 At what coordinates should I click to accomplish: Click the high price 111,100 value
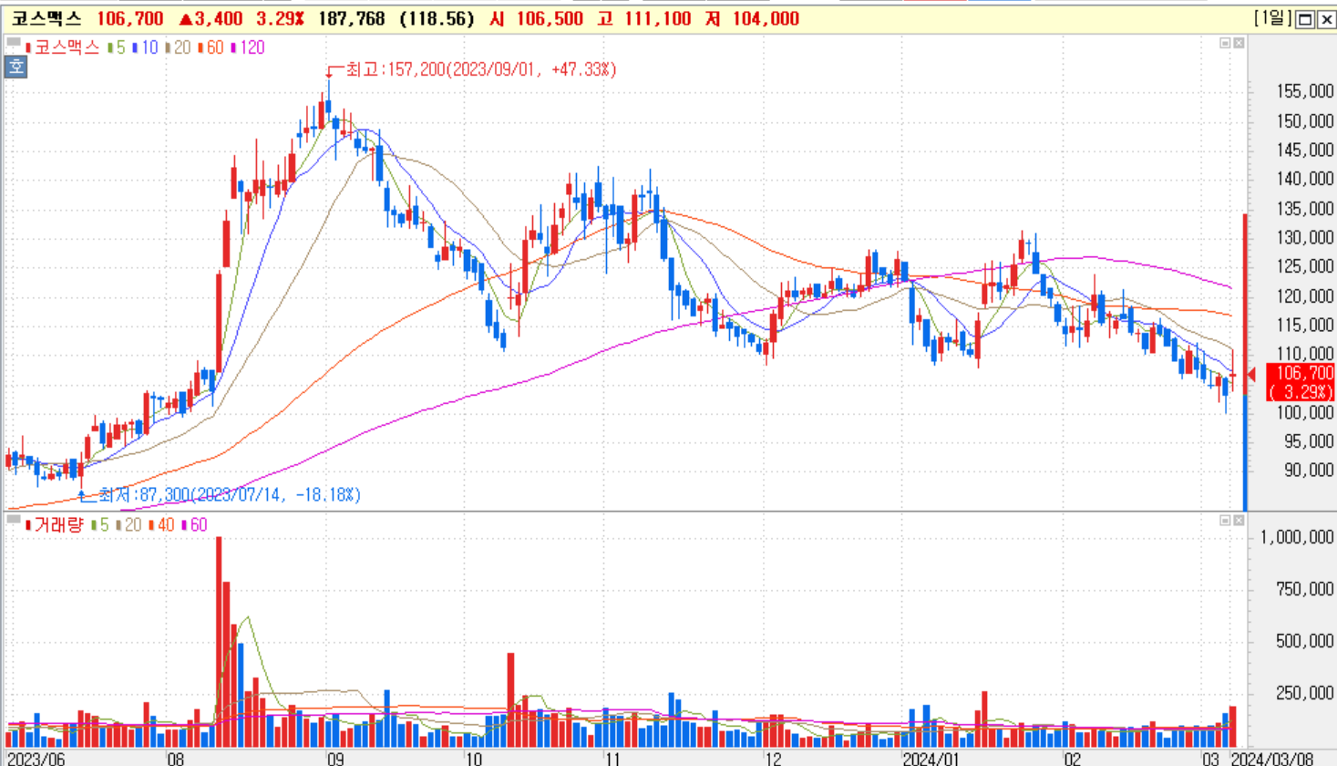click(x=657, y=18)
